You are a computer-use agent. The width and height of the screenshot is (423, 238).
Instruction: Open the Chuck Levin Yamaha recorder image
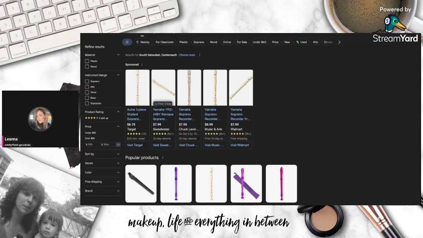point(189,88)
